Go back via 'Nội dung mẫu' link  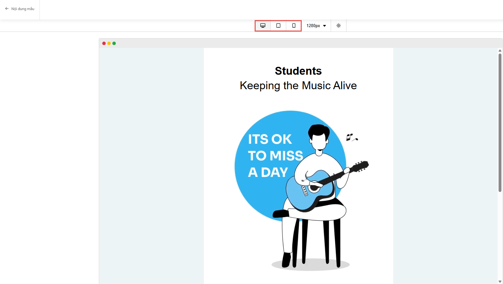pyautogui.click(x=23, y=9)
